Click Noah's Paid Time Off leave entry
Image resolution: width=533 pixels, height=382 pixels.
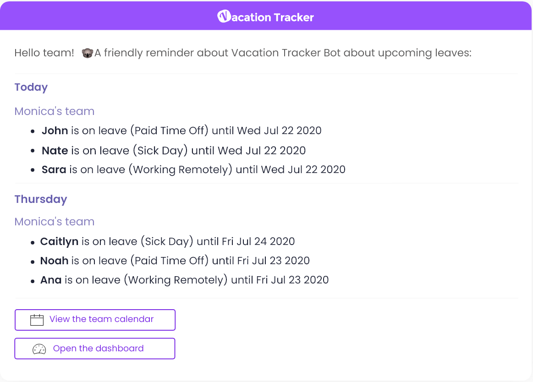[175, 261]
